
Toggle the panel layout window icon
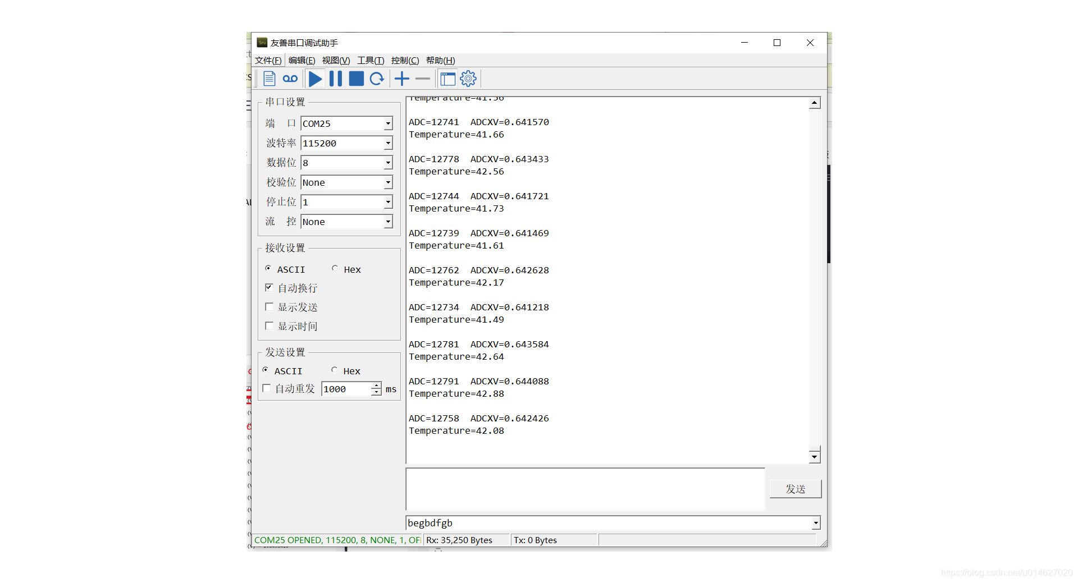pos(447,79)
